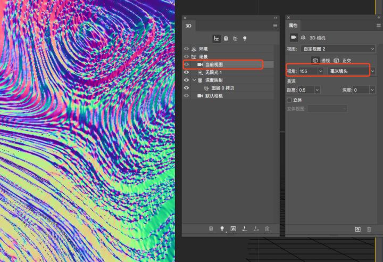Open the 视角 value dropdown arrow
This screenshot has width=383, height=262.
[x=321, y=71]
